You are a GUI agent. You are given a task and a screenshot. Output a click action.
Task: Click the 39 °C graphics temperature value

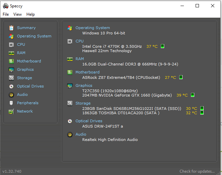point(182,95)
